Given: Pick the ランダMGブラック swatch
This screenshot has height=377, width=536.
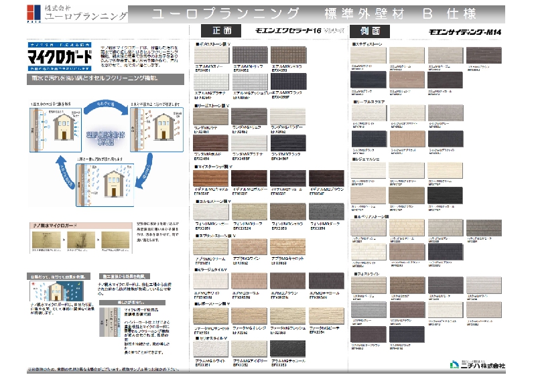Looking at the screenshot, I should pos(288,143).
